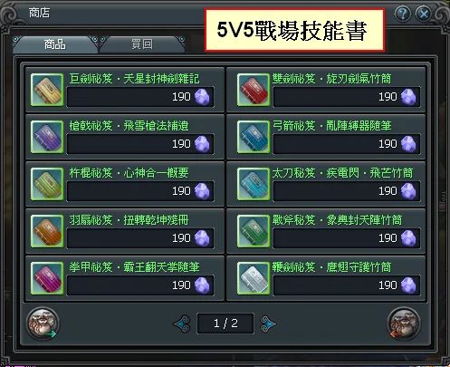Image resolution: width=450 pixels, height=367 pixels.
Task: Click the right coin bag icon
Action: click(x=404, y=324)
